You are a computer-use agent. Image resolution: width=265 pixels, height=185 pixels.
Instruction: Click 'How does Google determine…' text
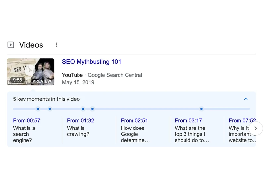[135, 134]
